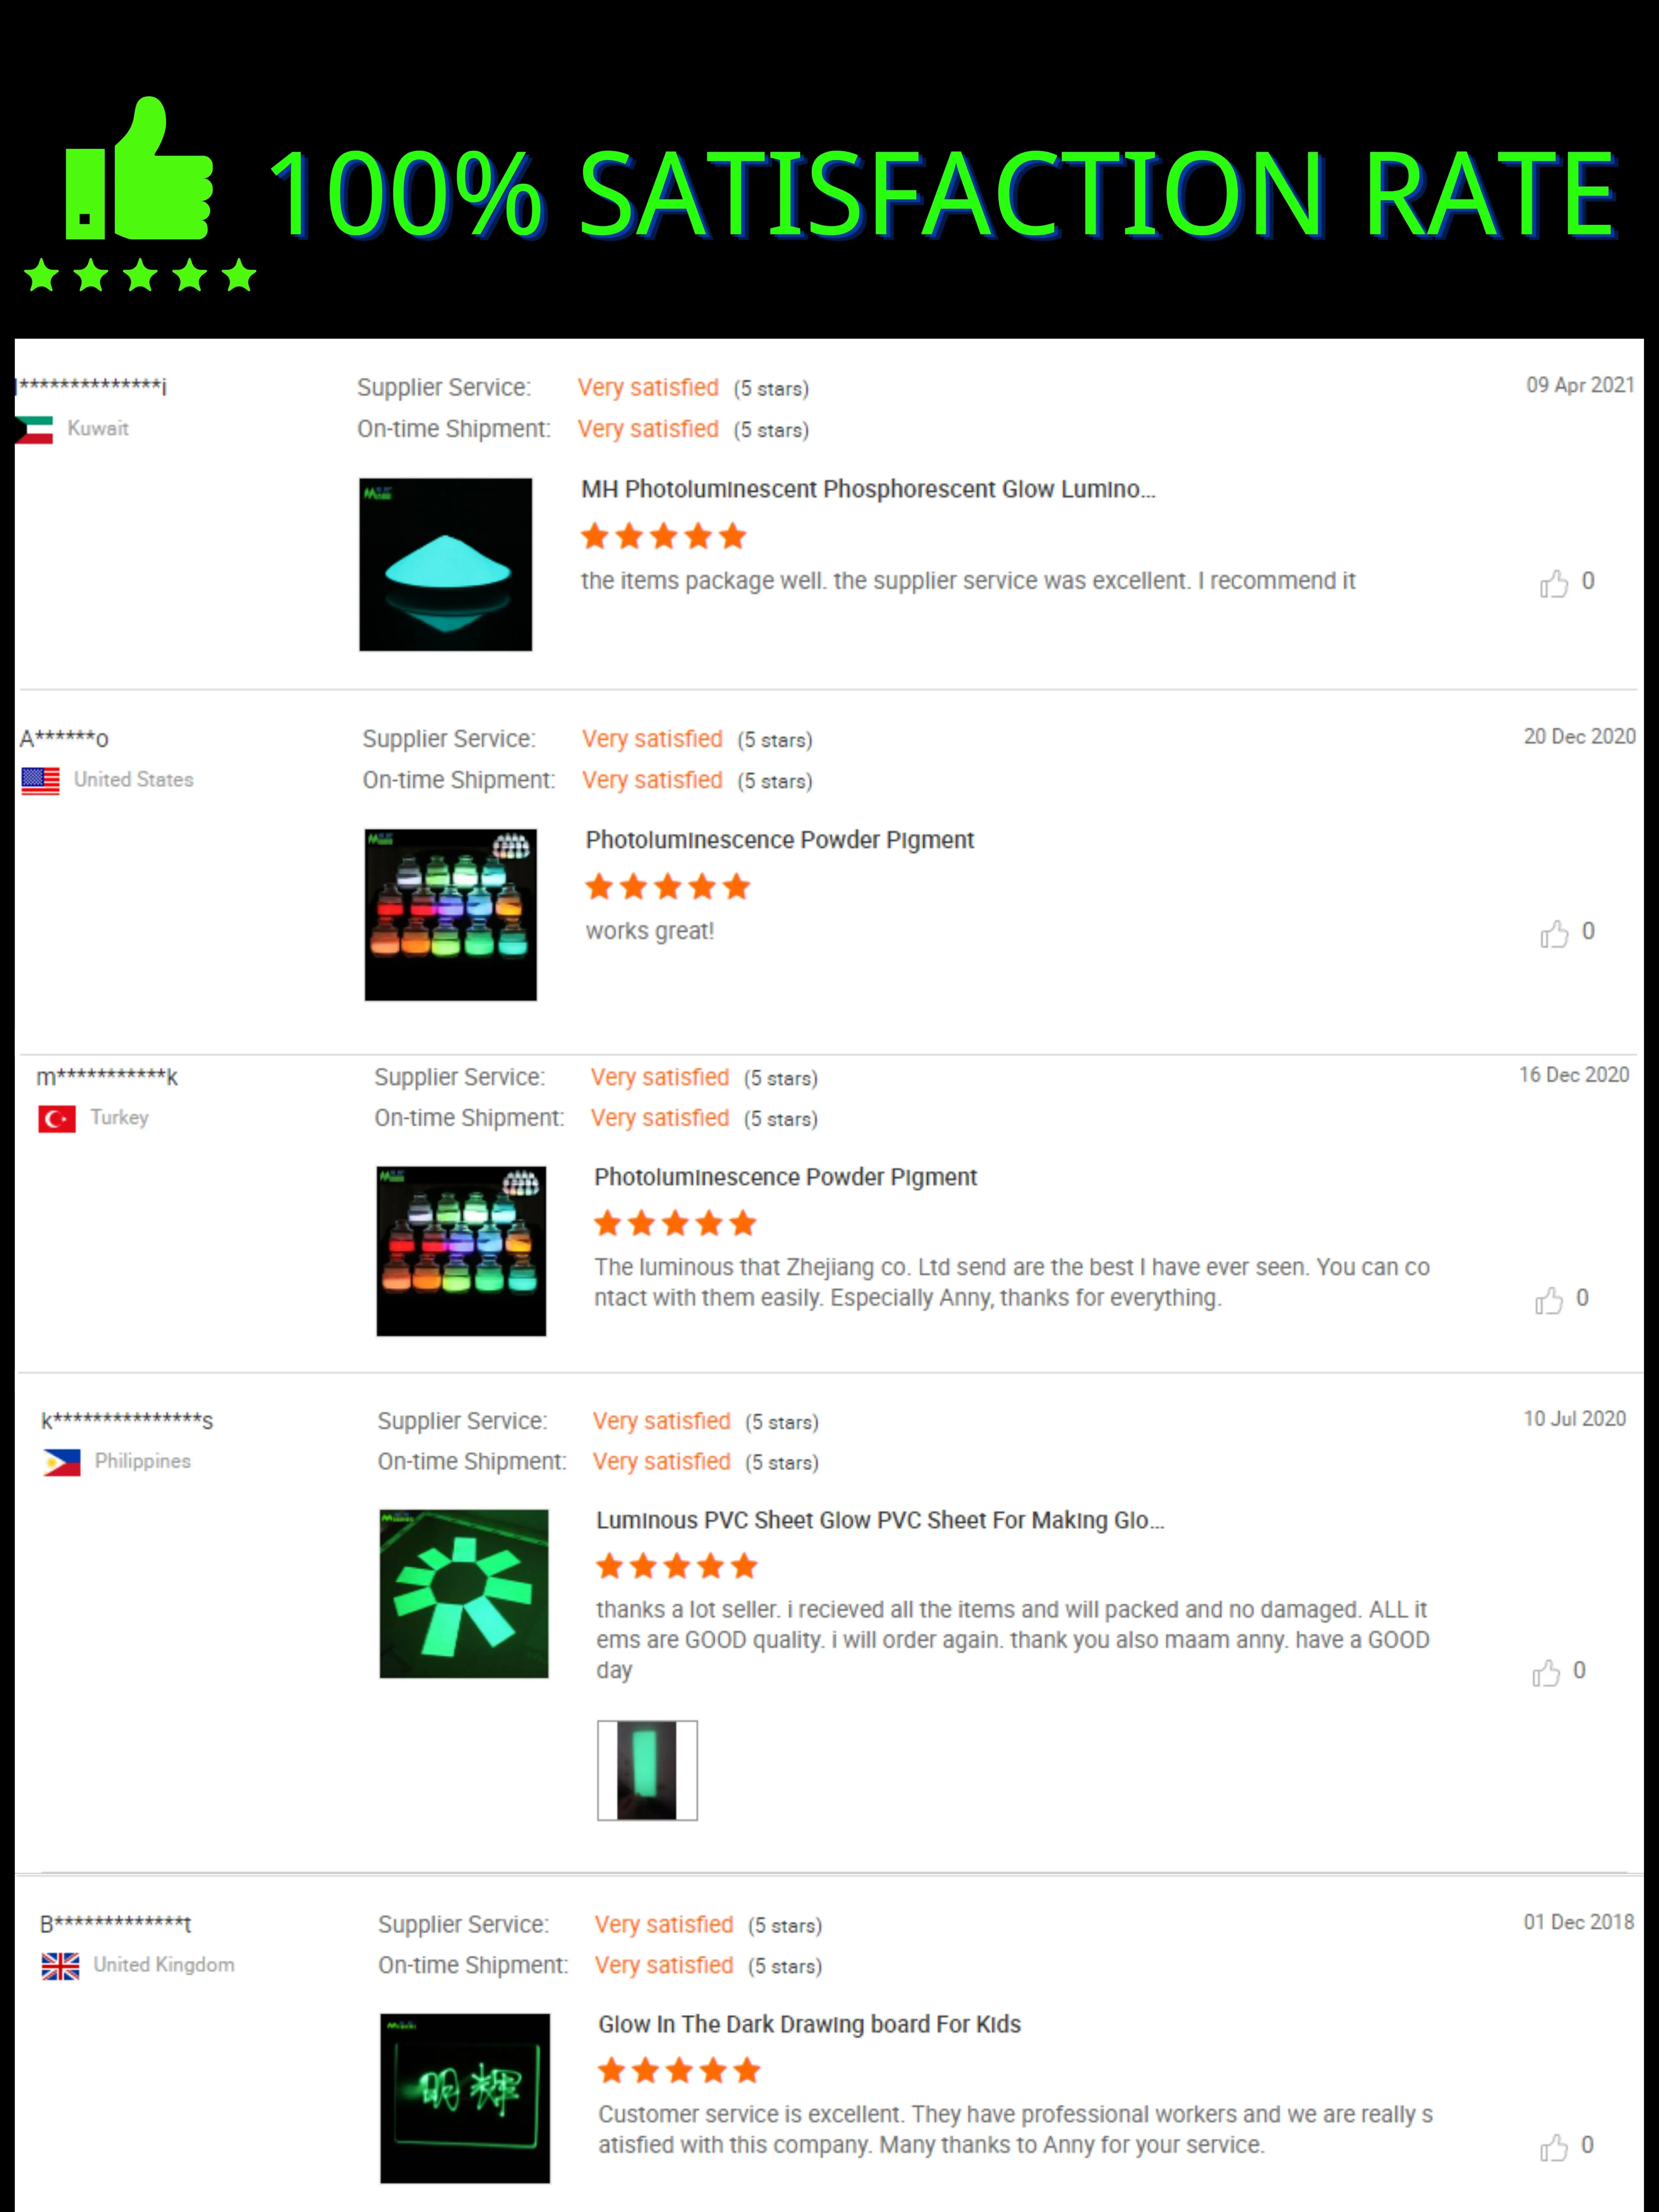Screen dimensions: 1659x2212
Task: Enlarge the buyer's attached review photo
Action: pos(647,1770)
